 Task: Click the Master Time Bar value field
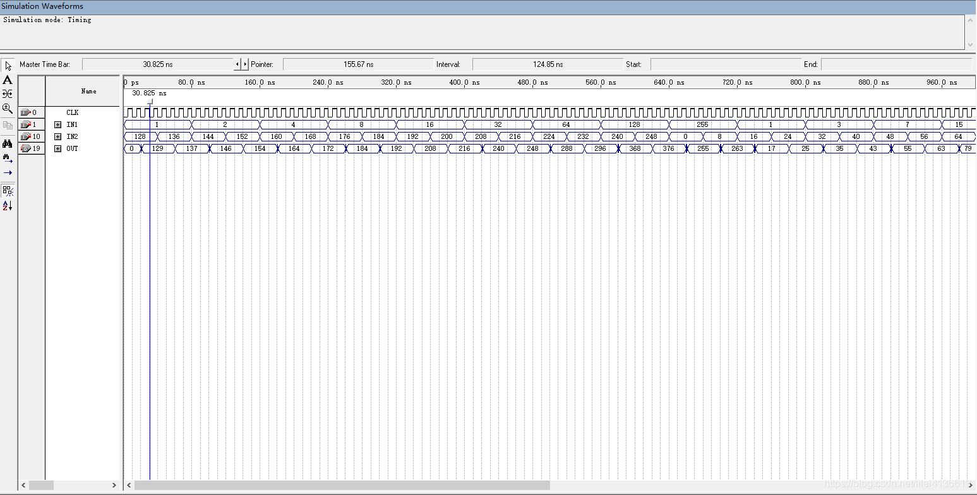158,64
